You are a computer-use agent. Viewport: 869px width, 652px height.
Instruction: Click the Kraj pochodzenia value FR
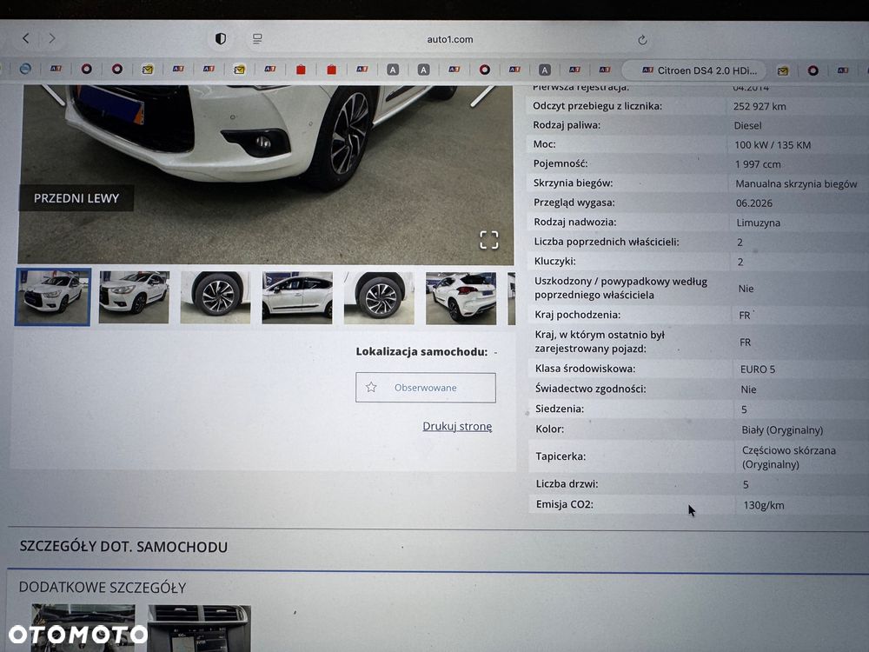[x=745, y=316]
